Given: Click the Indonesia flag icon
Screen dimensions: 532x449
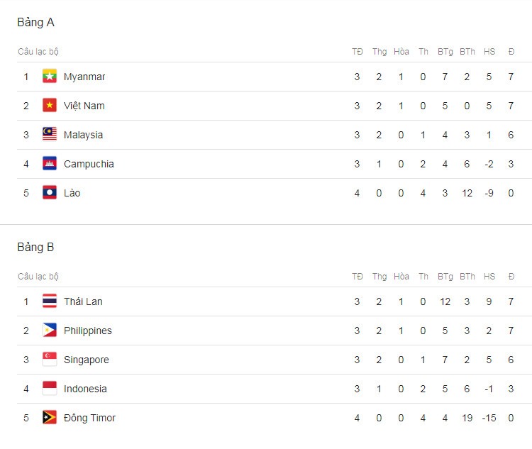Looking at the screenshot, I should (x=50, y=389).
